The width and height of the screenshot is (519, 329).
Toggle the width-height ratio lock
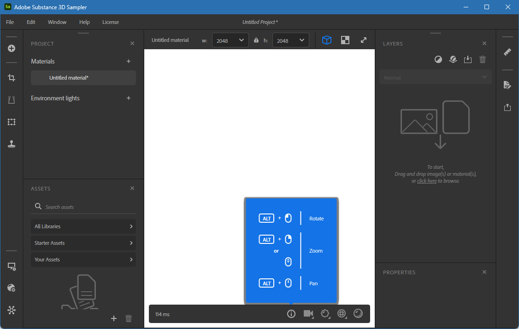[x=256, y=40]
